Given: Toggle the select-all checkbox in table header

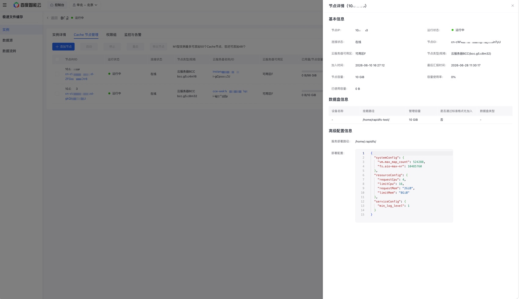Looking at the screenshot, I should tap(57, 59).
